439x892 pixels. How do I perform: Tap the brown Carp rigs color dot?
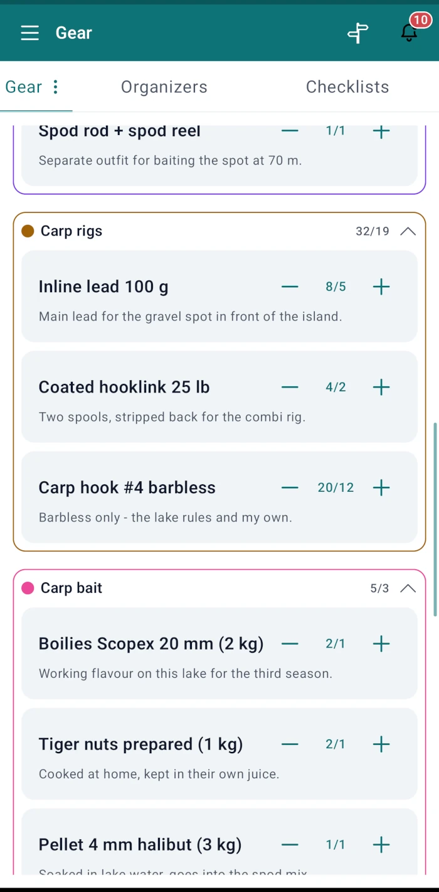(x=28, y=231)
